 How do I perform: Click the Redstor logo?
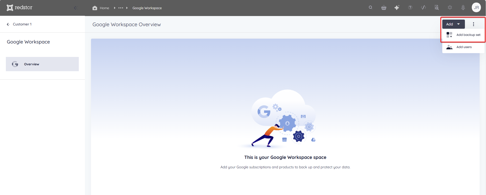(20, 8)
